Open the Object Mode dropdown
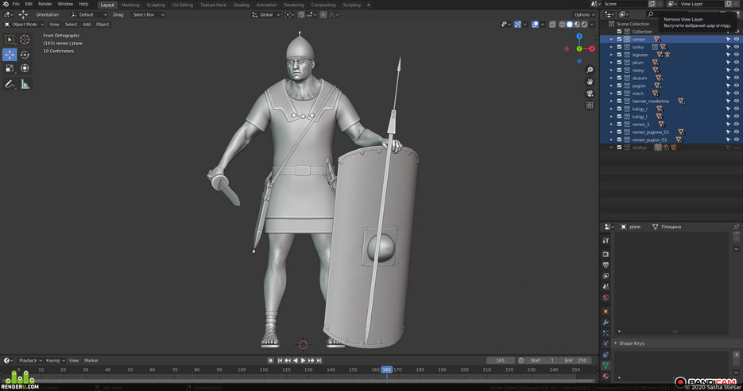The width and height of the screenshot is (743, 391). point(24,25)
